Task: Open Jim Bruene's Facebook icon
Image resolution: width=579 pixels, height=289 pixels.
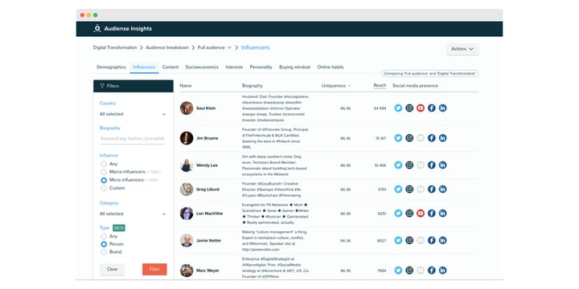Action: pyautogui.click(x=431, y=138)
